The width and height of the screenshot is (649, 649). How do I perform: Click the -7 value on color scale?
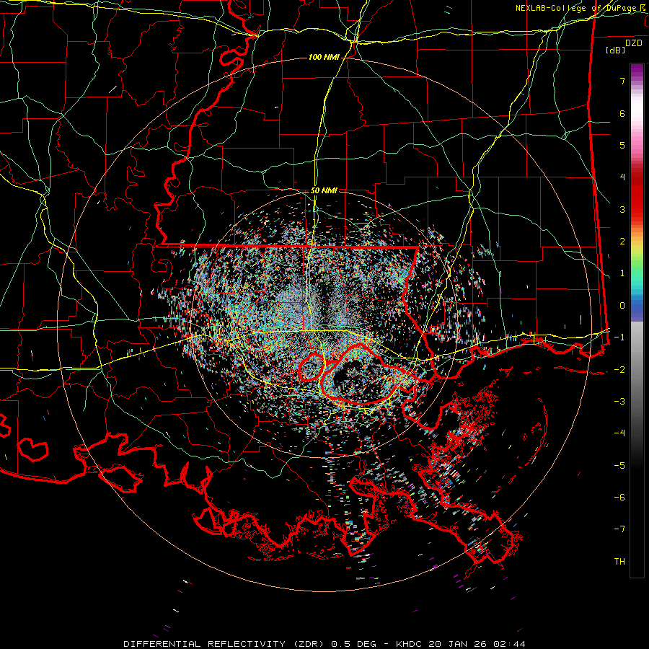point(619,529)
